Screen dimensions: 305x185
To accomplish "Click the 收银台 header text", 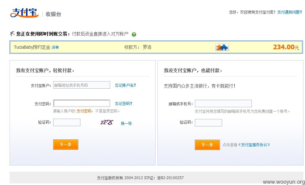I will 54,14.
